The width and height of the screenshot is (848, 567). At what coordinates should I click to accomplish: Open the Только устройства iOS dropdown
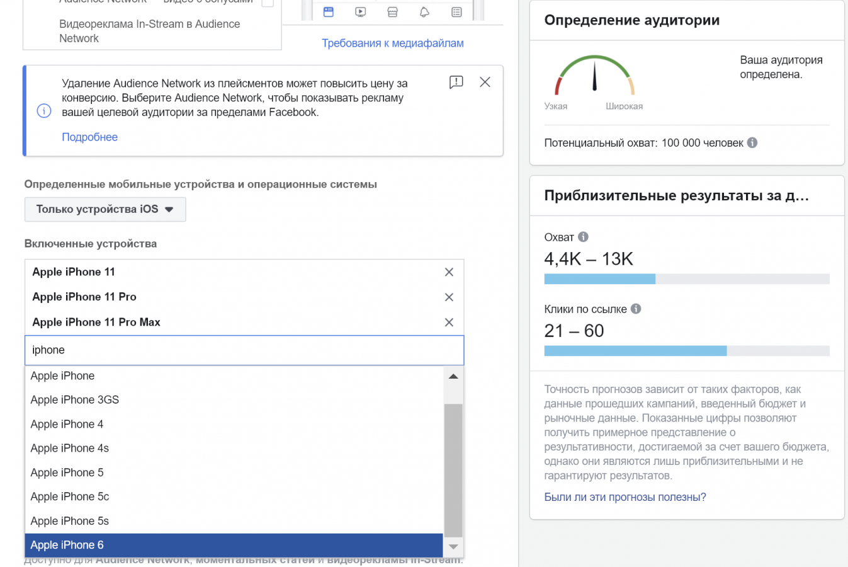click(105, 209)
